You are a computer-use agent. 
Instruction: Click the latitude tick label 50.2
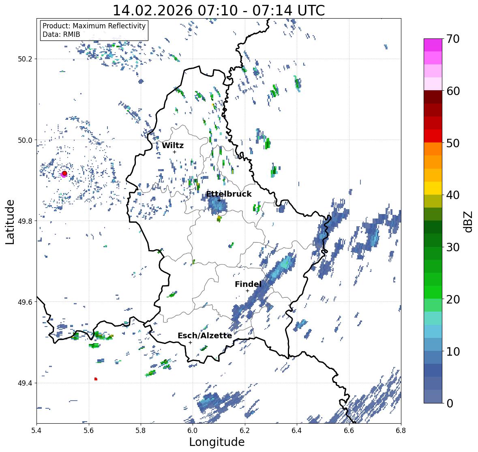tap(25, 59)
